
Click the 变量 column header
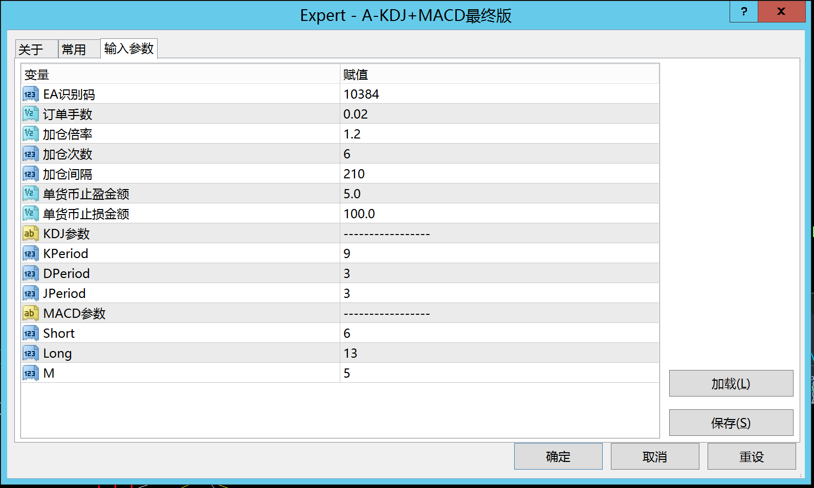coord(181,74)
